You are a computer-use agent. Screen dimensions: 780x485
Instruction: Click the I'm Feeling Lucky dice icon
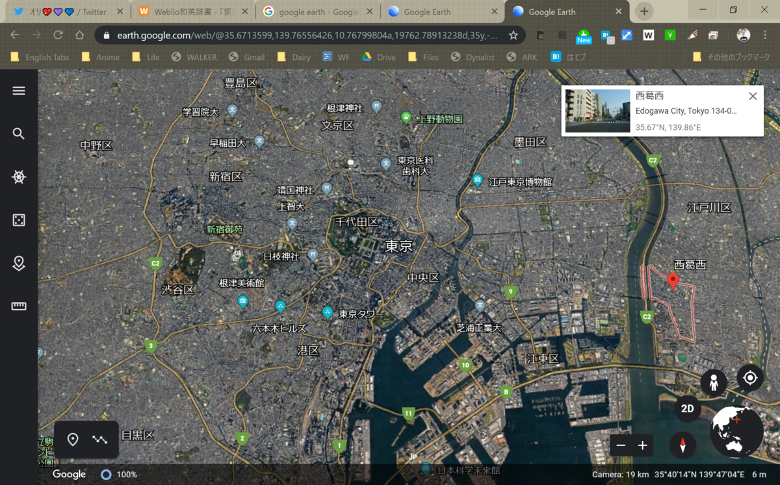point(19,220)
